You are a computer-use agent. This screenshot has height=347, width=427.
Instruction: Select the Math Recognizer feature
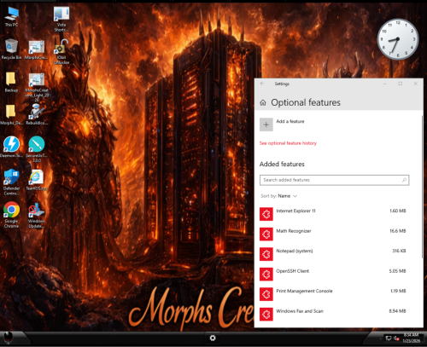coord(333,234)
